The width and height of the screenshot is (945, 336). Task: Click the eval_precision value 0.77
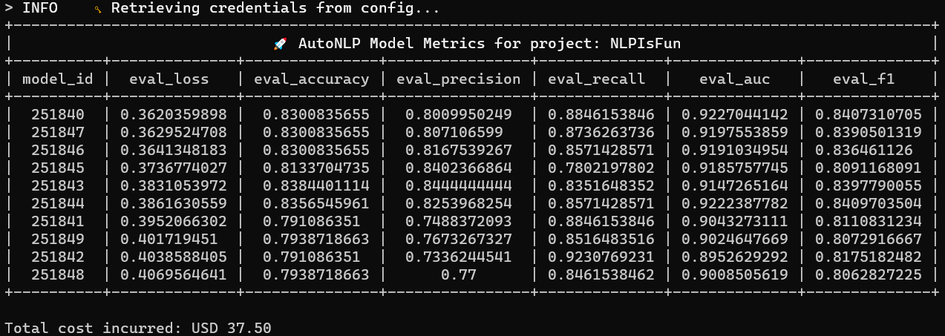(x=460, y=274)
